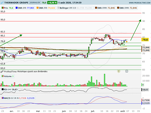Screen dimensions: 151x113
Task: Click the green 0 volume axis tag
Action: click(143, 85)
